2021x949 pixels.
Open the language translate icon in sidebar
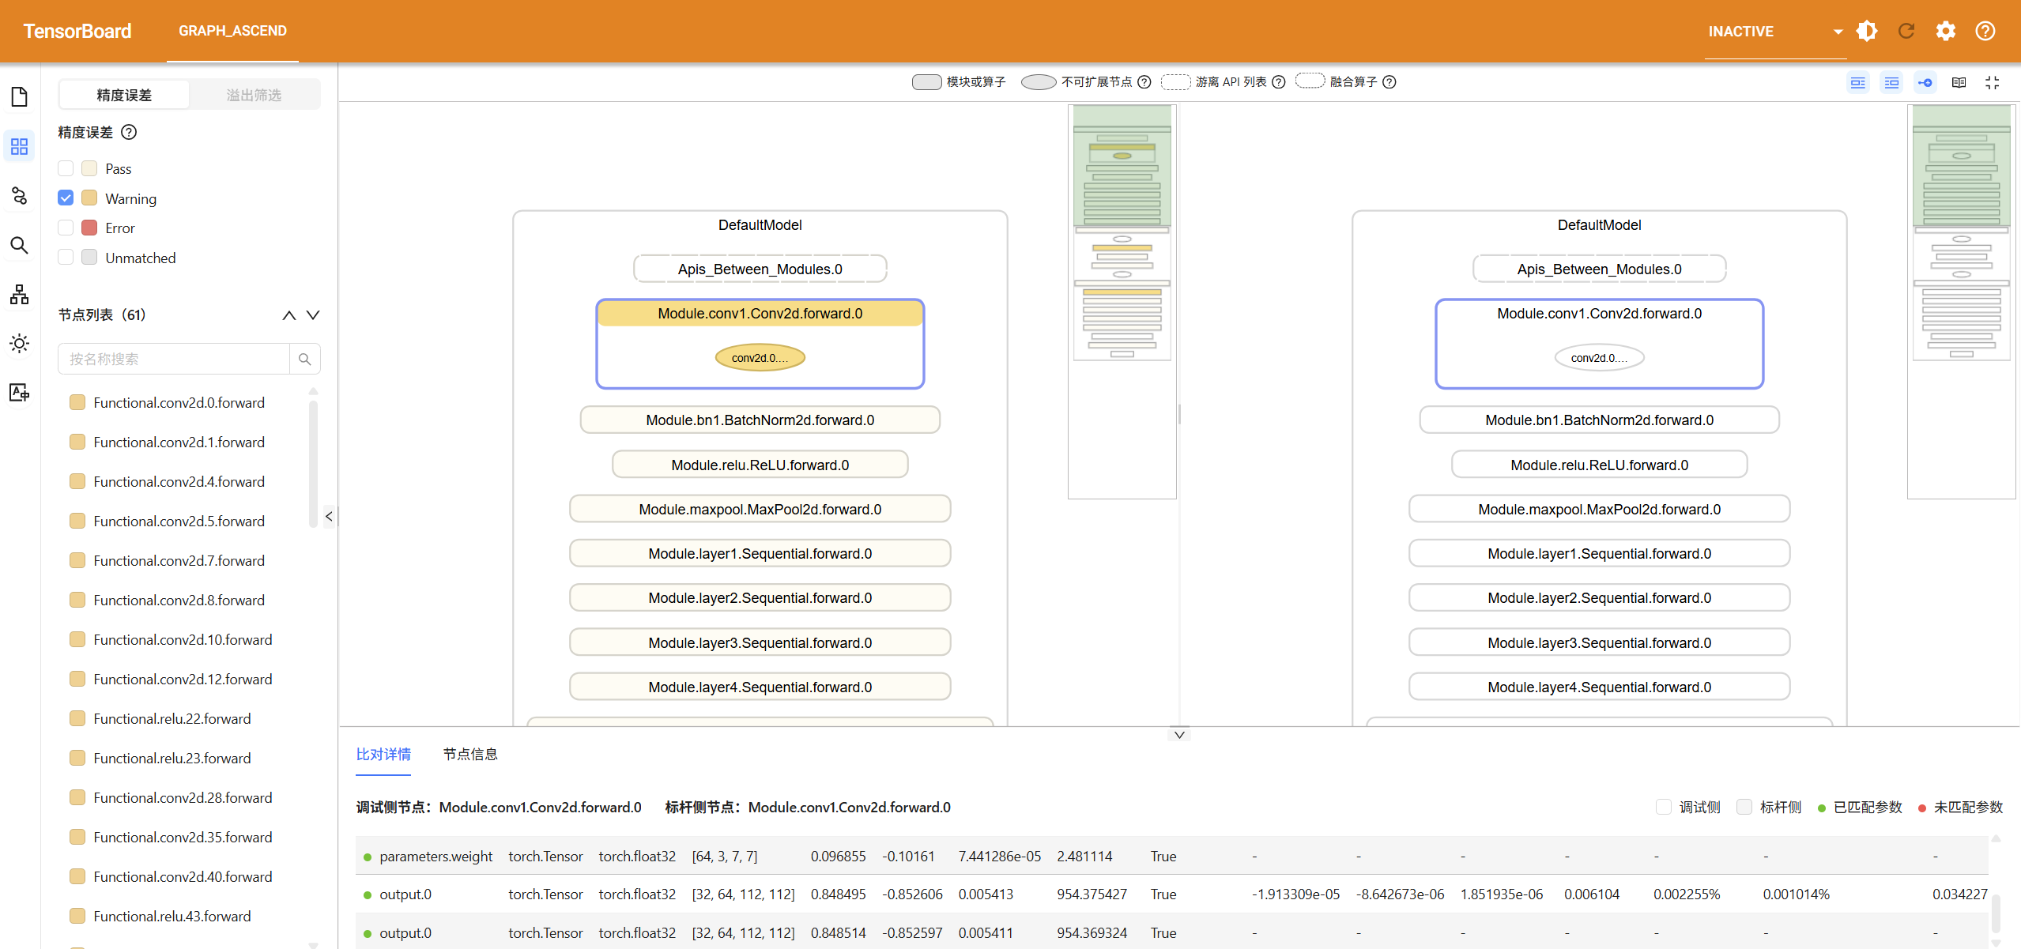pyautogui.click(x=20, y=393)
